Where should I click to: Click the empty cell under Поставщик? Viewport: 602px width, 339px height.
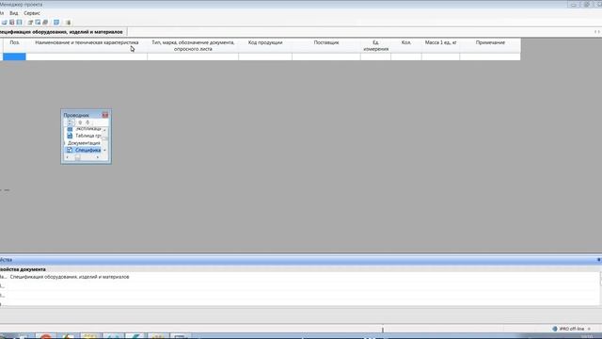coord(326,56)
